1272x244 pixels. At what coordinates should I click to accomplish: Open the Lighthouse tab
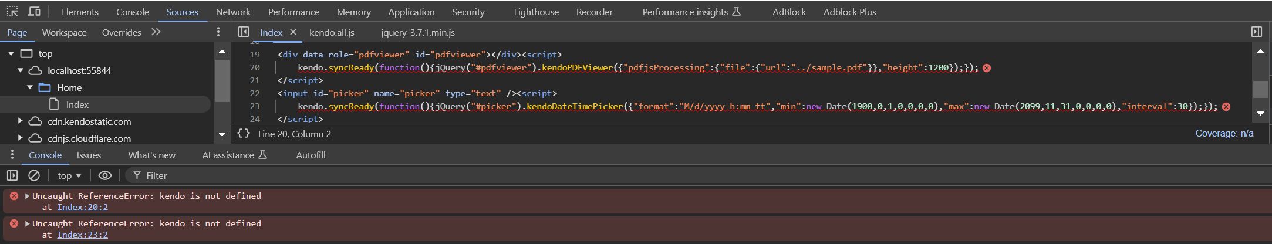coord(536,12)
